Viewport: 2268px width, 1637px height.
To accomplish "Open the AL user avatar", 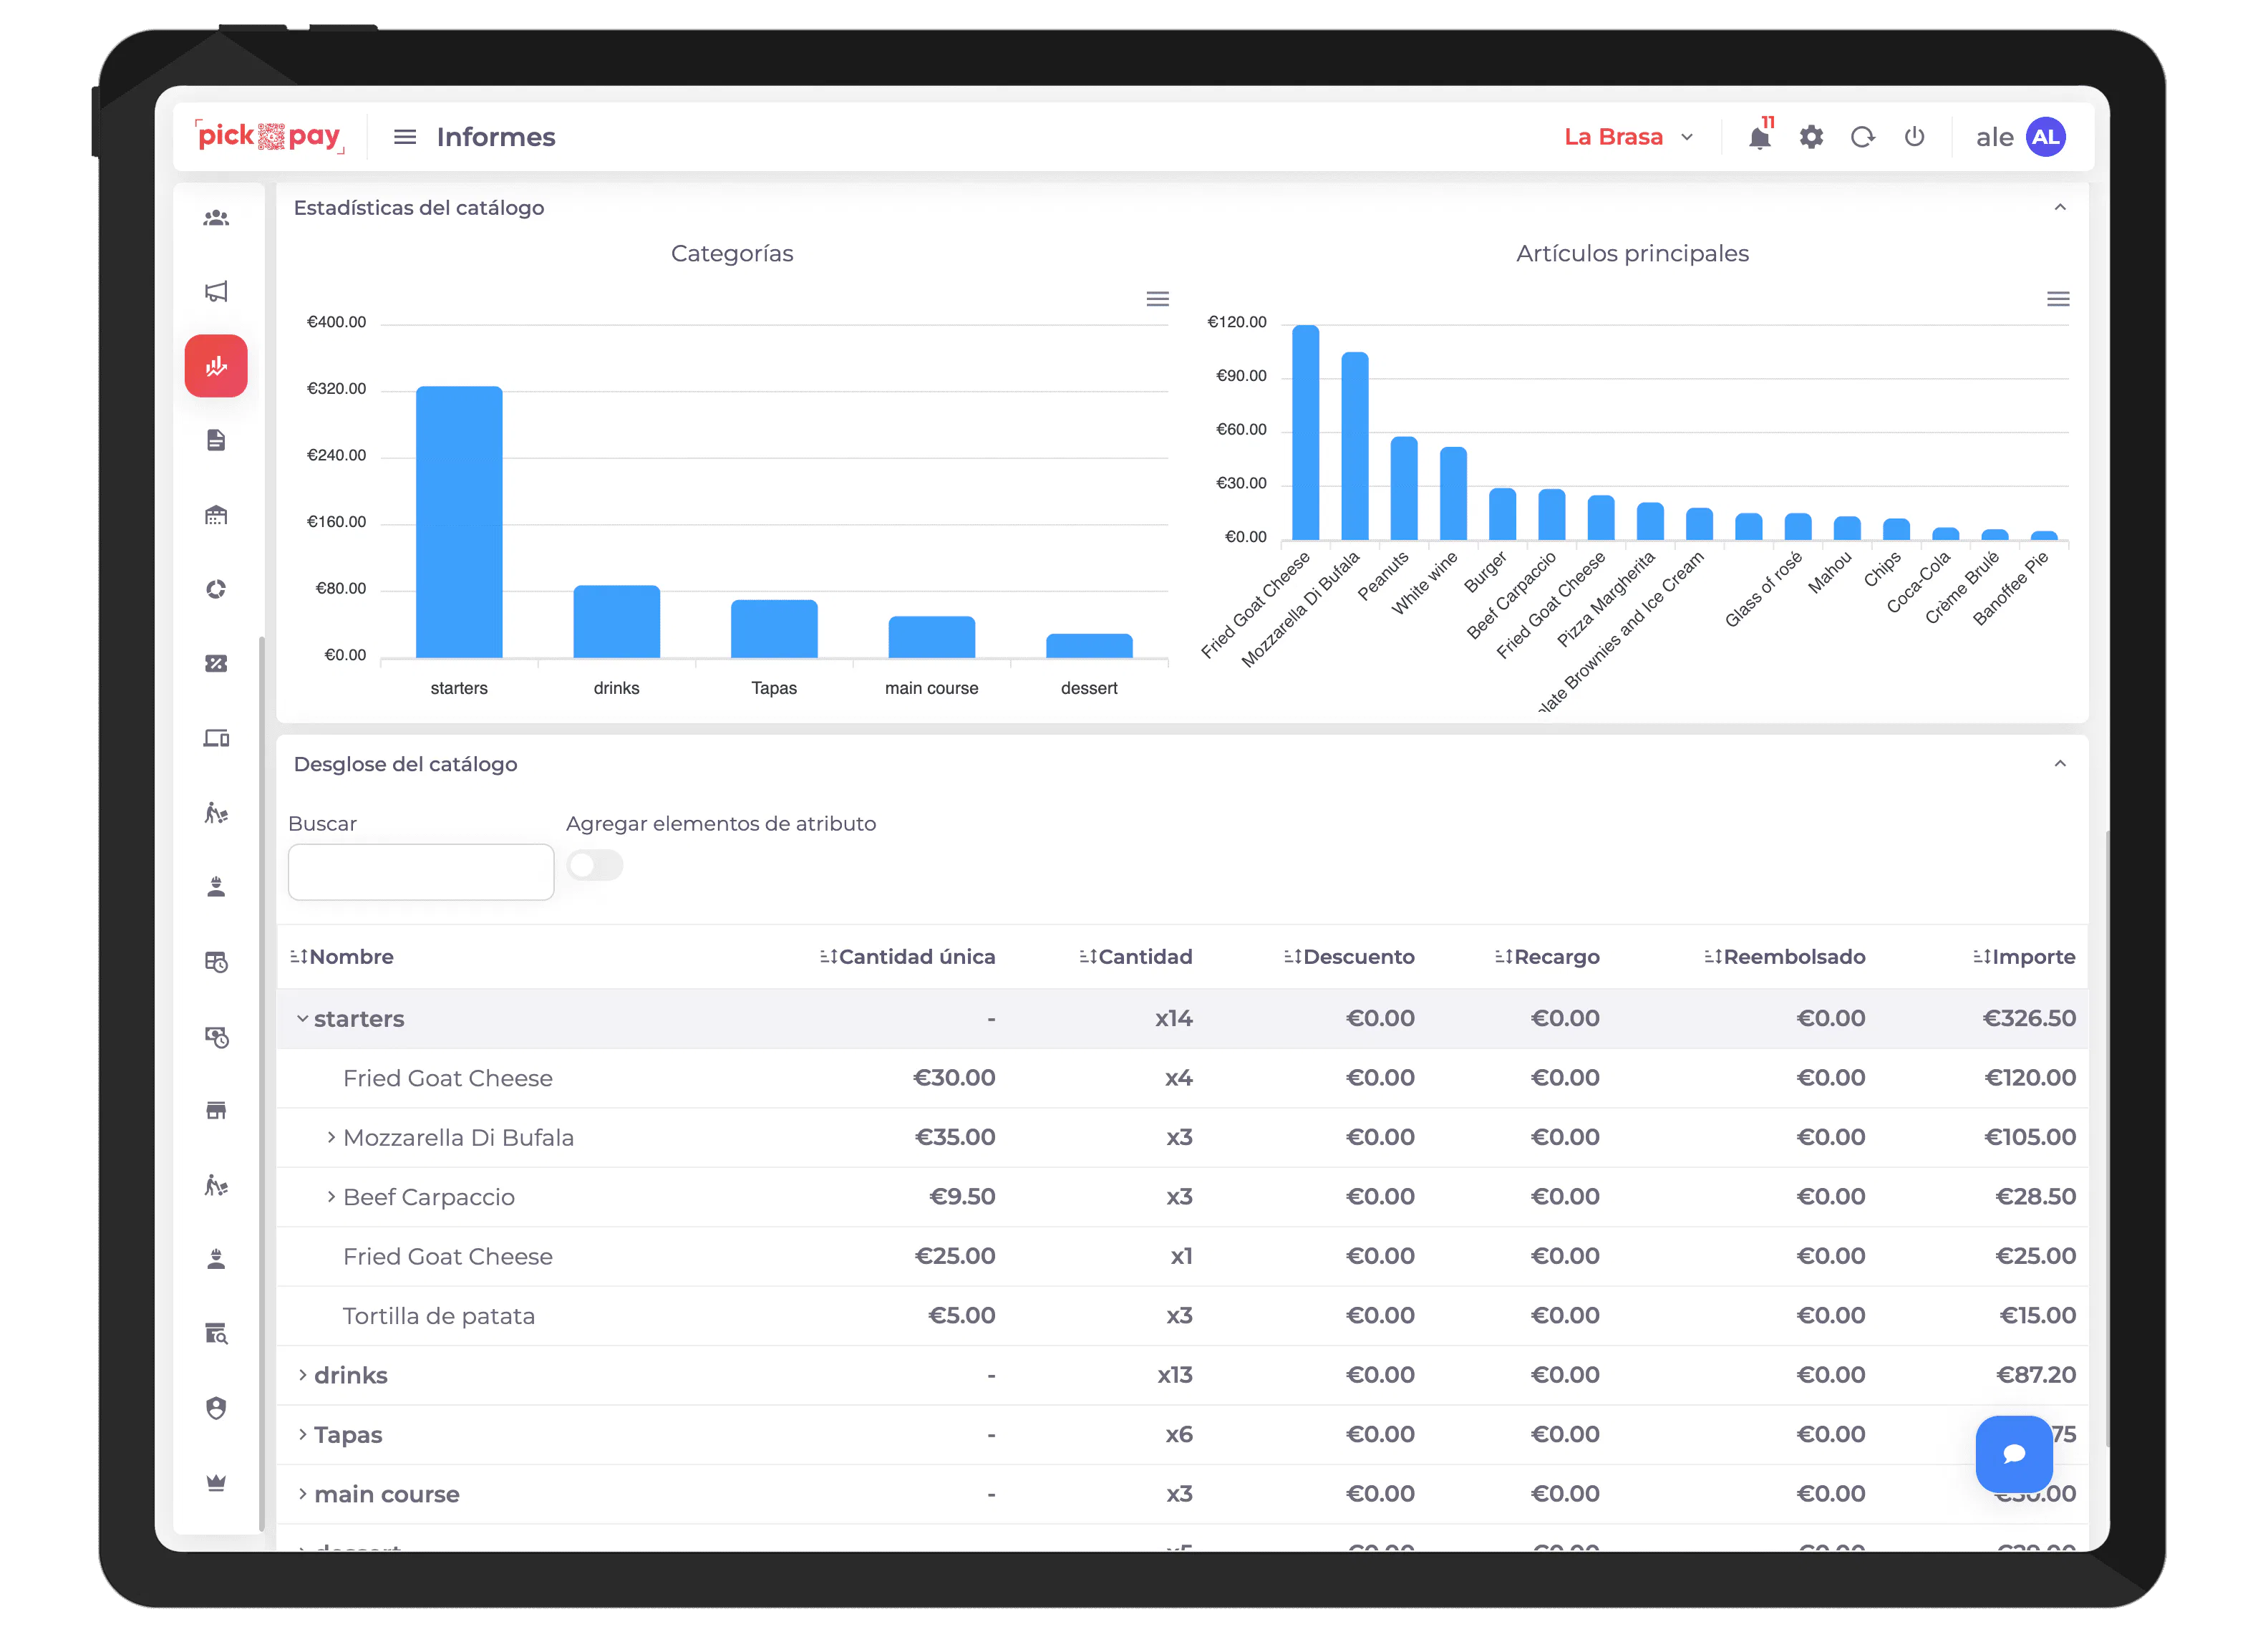I will click(2045, 137).
